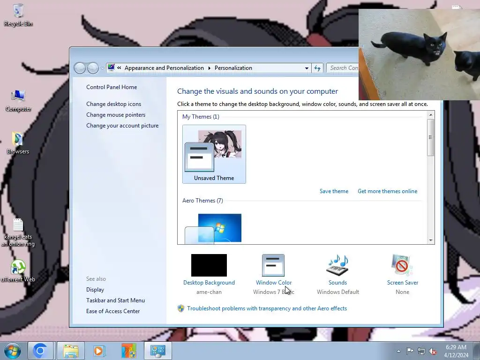Open Change mouse pointers link
This screenshot has height=360, width=480.
pyautogui.click(x=116, y=115)
